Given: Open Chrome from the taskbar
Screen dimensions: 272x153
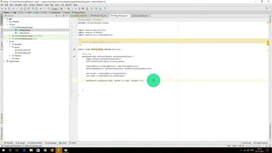Looking at the screenshot, I should (45, 150).
